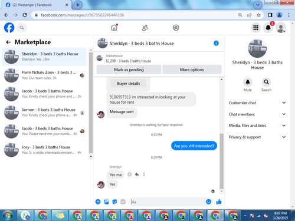Click the conversation list scrollbar

click(91, 103)
